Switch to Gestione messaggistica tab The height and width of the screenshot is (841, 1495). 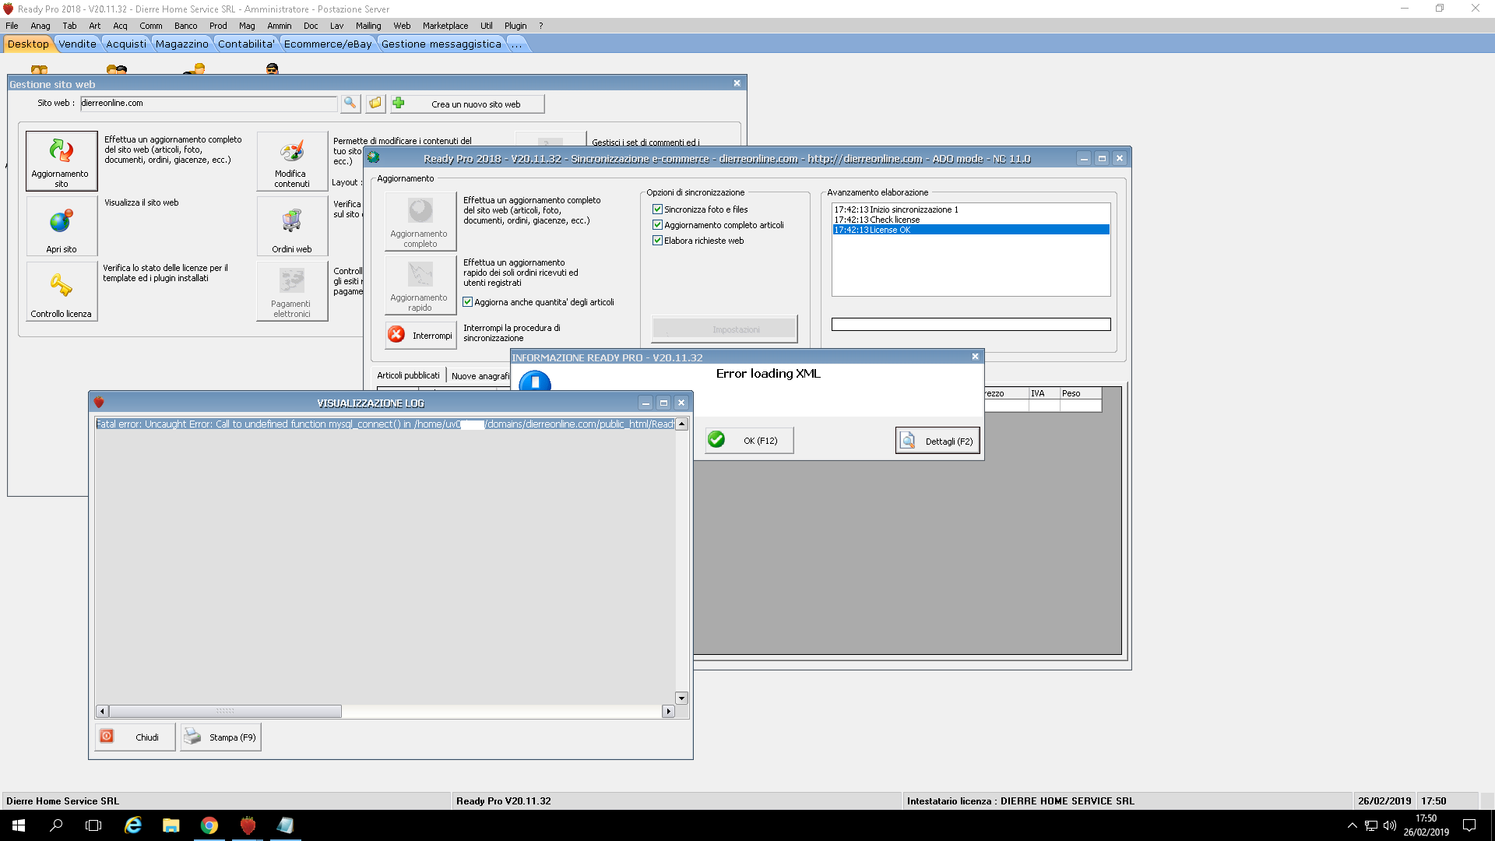coord(441,44)
